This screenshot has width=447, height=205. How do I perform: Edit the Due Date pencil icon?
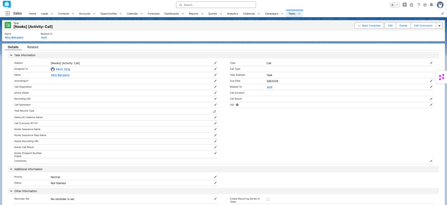tap(431, 81)
